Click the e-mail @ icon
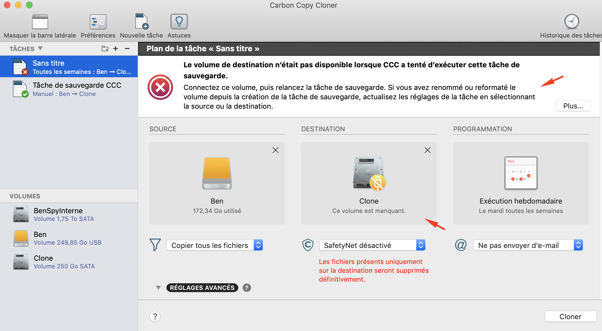The image size is (602, 331). (461, 245)
